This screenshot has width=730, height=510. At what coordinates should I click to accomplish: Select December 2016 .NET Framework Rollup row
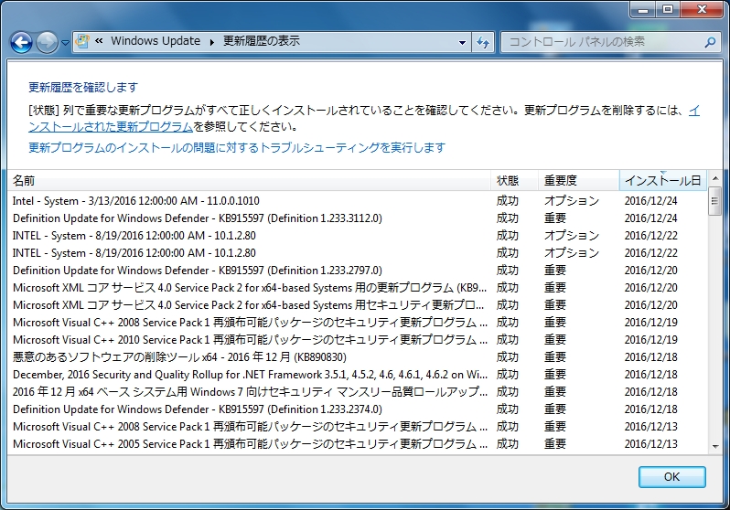point(357,375)
